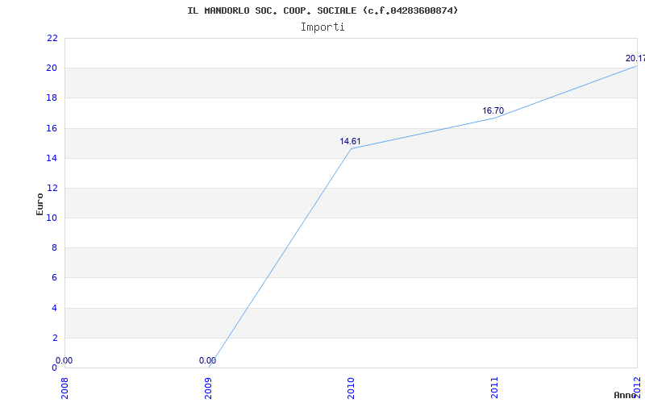
Task: Click the line vertex at the 2011 data point
Action: 494,118
